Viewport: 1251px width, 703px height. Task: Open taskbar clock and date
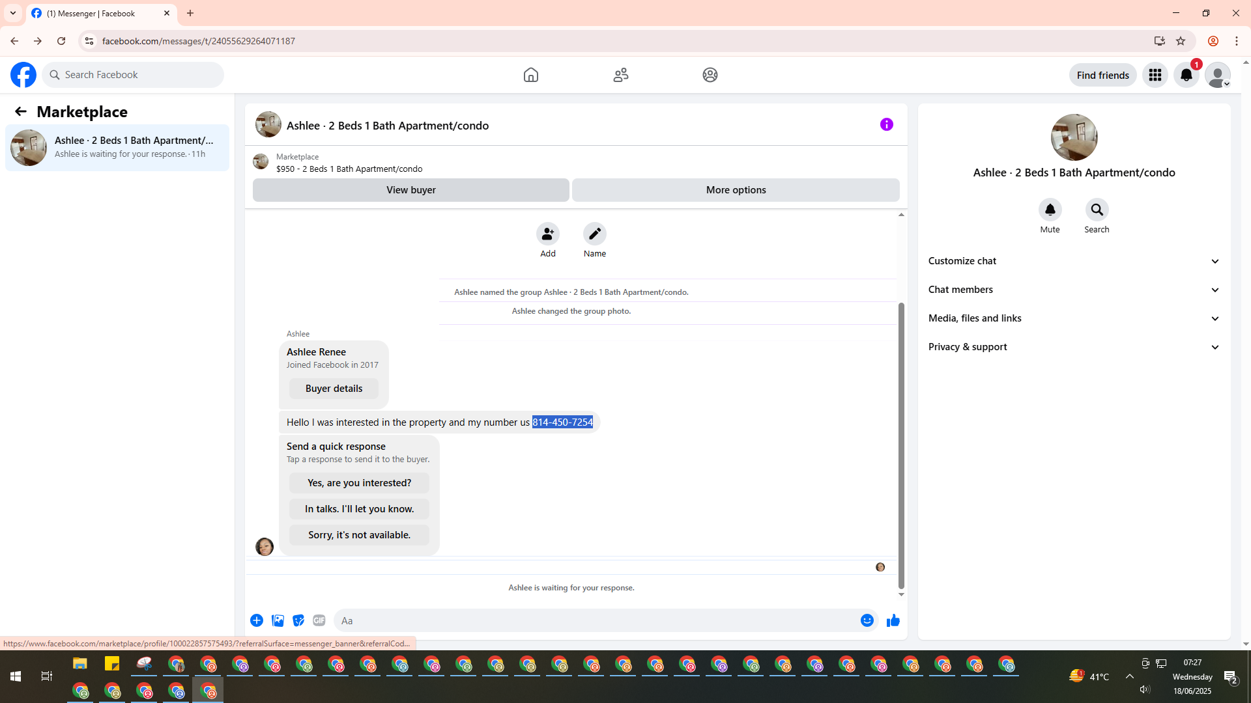(x=1192, y=677)
